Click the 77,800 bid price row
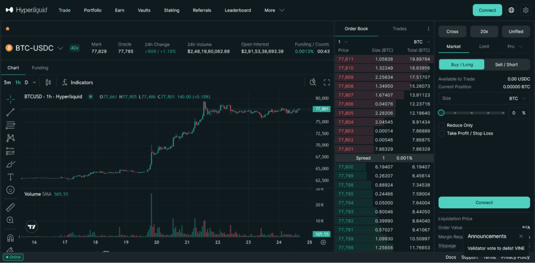Screen dimensions: 535x263 click(x=384, y=167)
